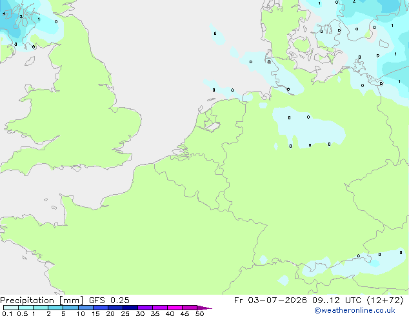Click the "10" legend scale label

click(81, 313)
